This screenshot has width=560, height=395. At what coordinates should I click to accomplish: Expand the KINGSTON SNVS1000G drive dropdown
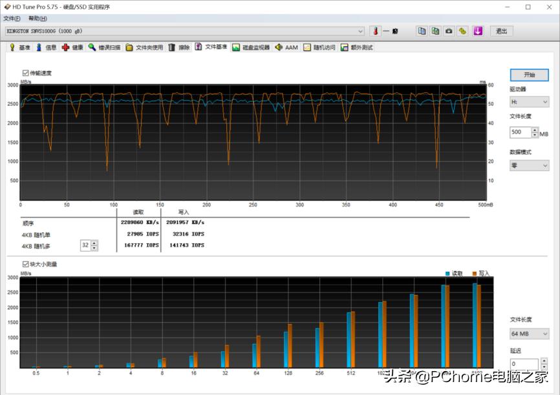(361, 31)
